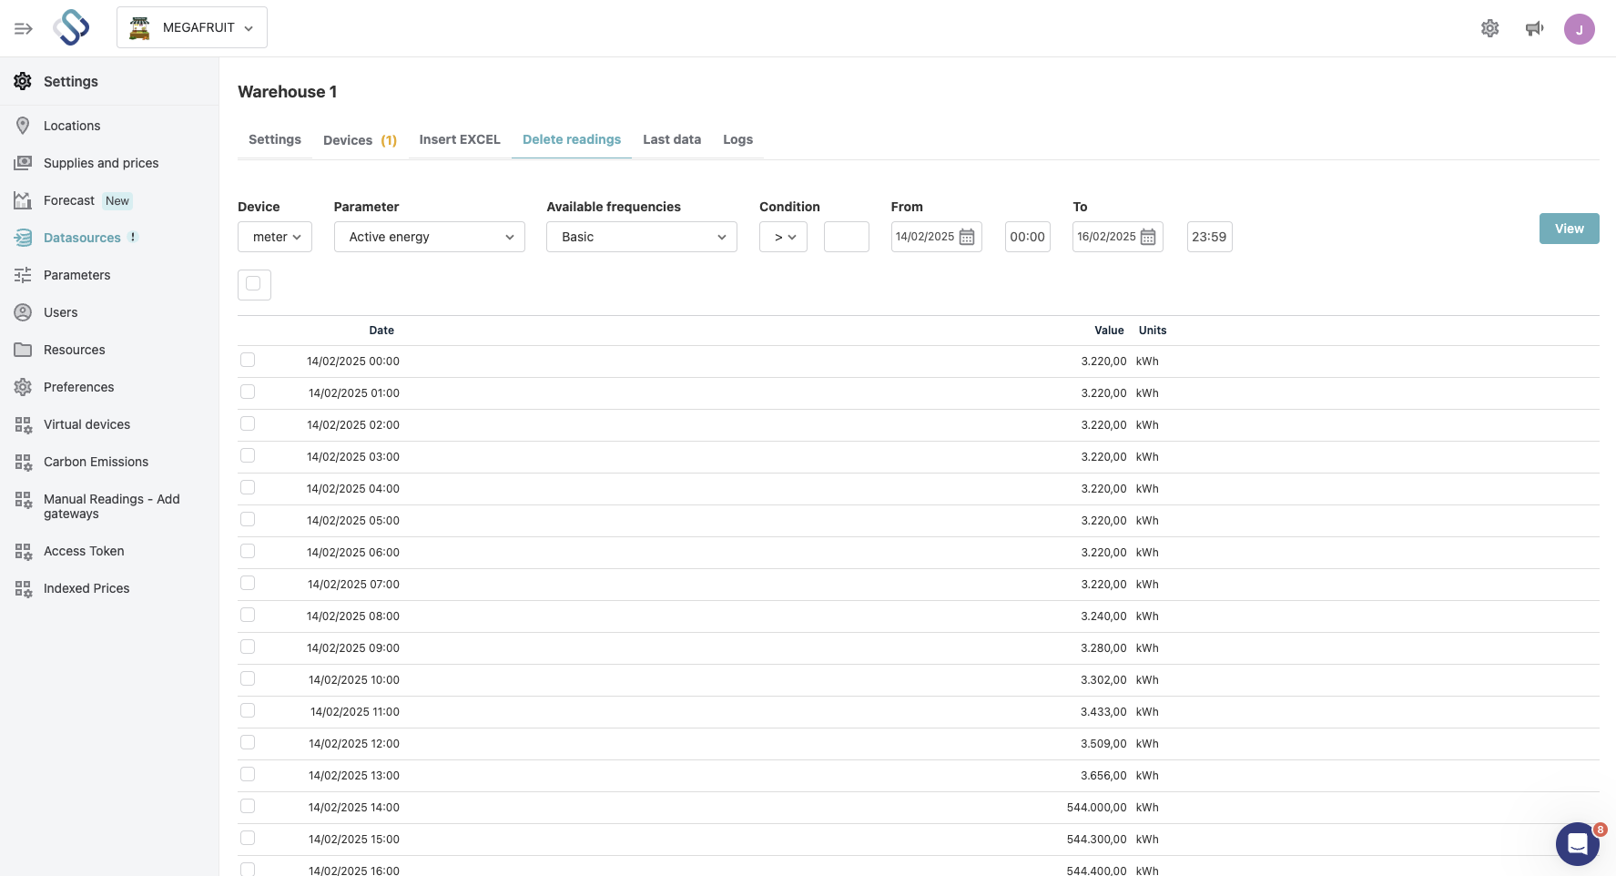Open the Basic frequencies dropdown
This screenshot has width=1616, height=876.
pyautogui.click(x=642, y=237)
